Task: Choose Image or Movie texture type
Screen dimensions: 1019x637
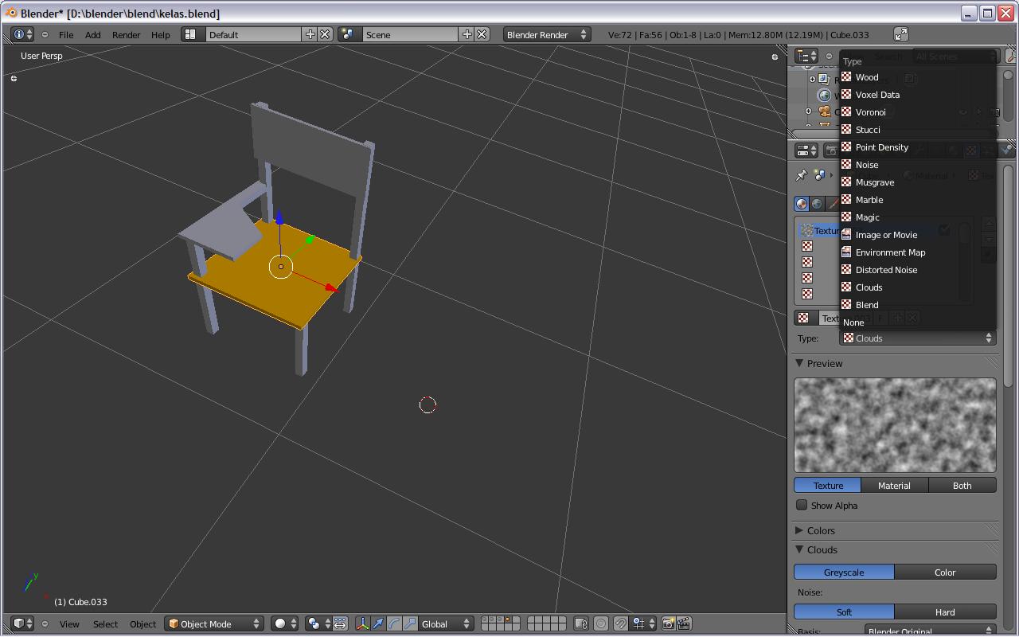Action: click(918, 235)
